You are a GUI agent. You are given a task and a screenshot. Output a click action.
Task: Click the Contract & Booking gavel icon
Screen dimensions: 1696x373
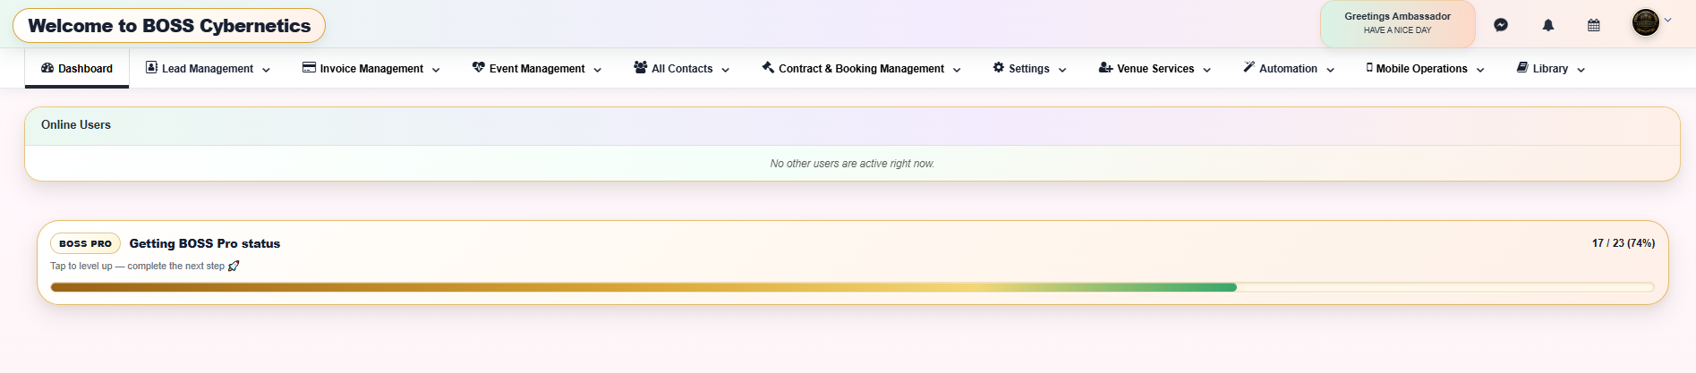768,67
